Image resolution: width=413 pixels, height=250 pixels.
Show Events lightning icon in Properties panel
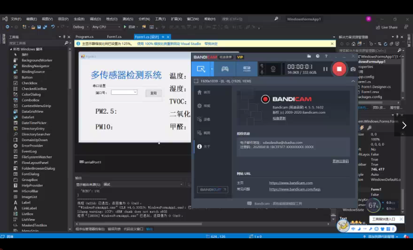coord(362,128)
